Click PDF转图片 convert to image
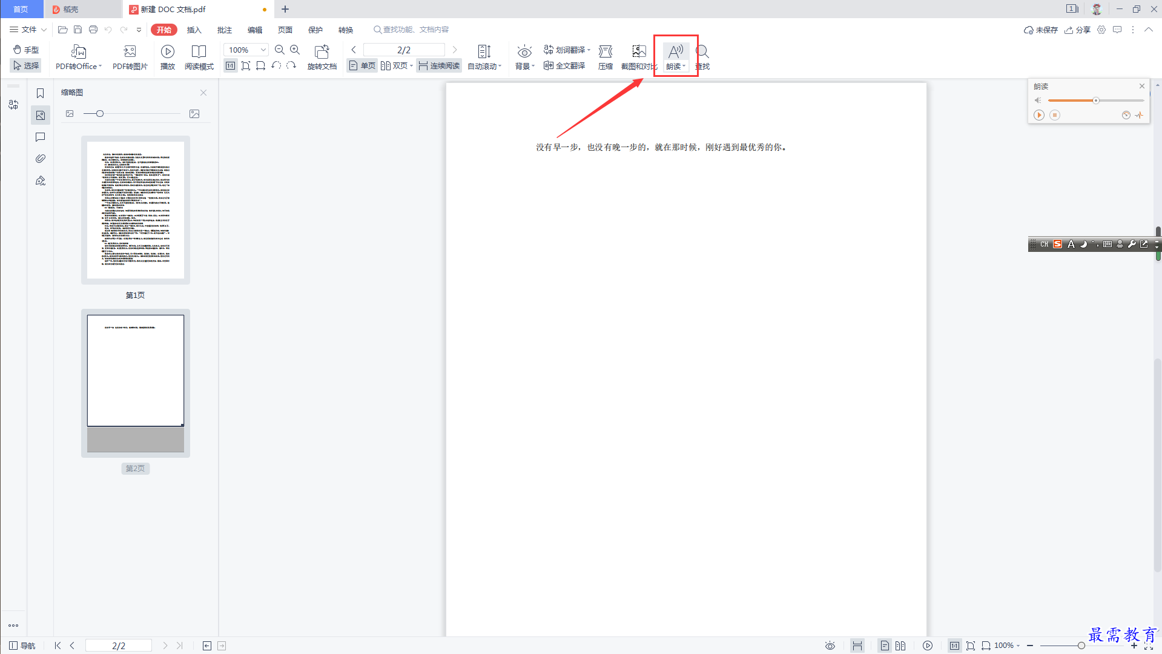 (130, 58)
